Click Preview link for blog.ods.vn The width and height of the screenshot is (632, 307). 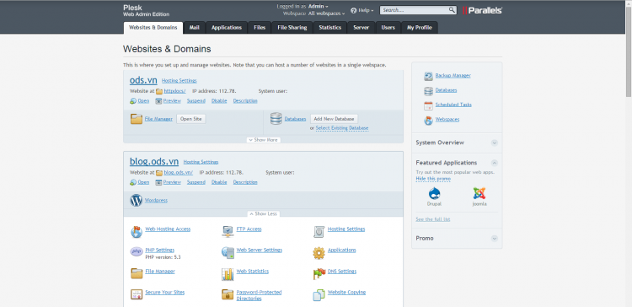click(172, 182)
